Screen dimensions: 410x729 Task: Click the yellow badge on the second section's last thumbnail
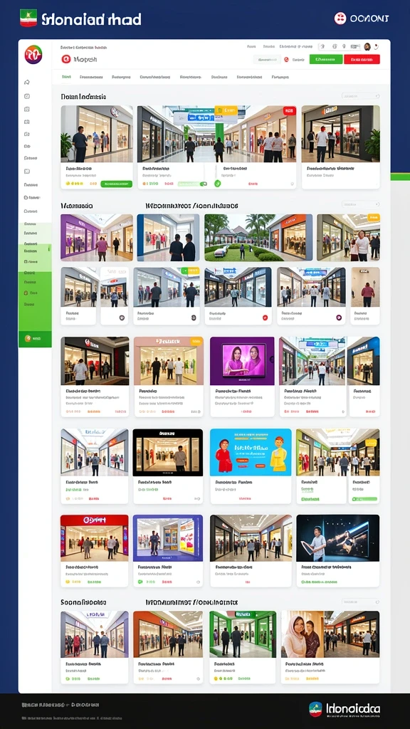(x=374, y=218)
